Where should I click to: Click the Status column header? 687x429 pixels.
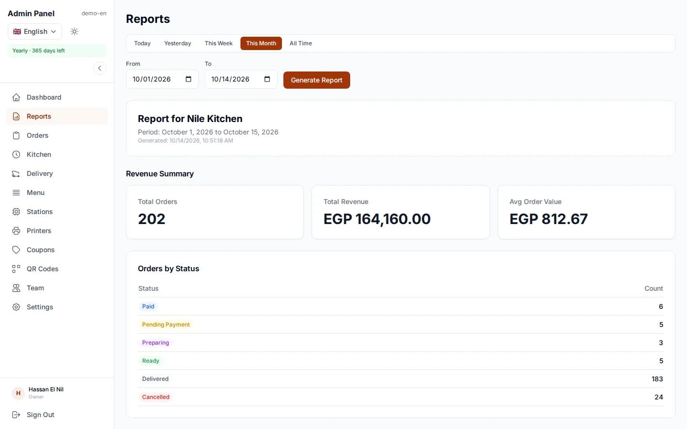point(148,288)
